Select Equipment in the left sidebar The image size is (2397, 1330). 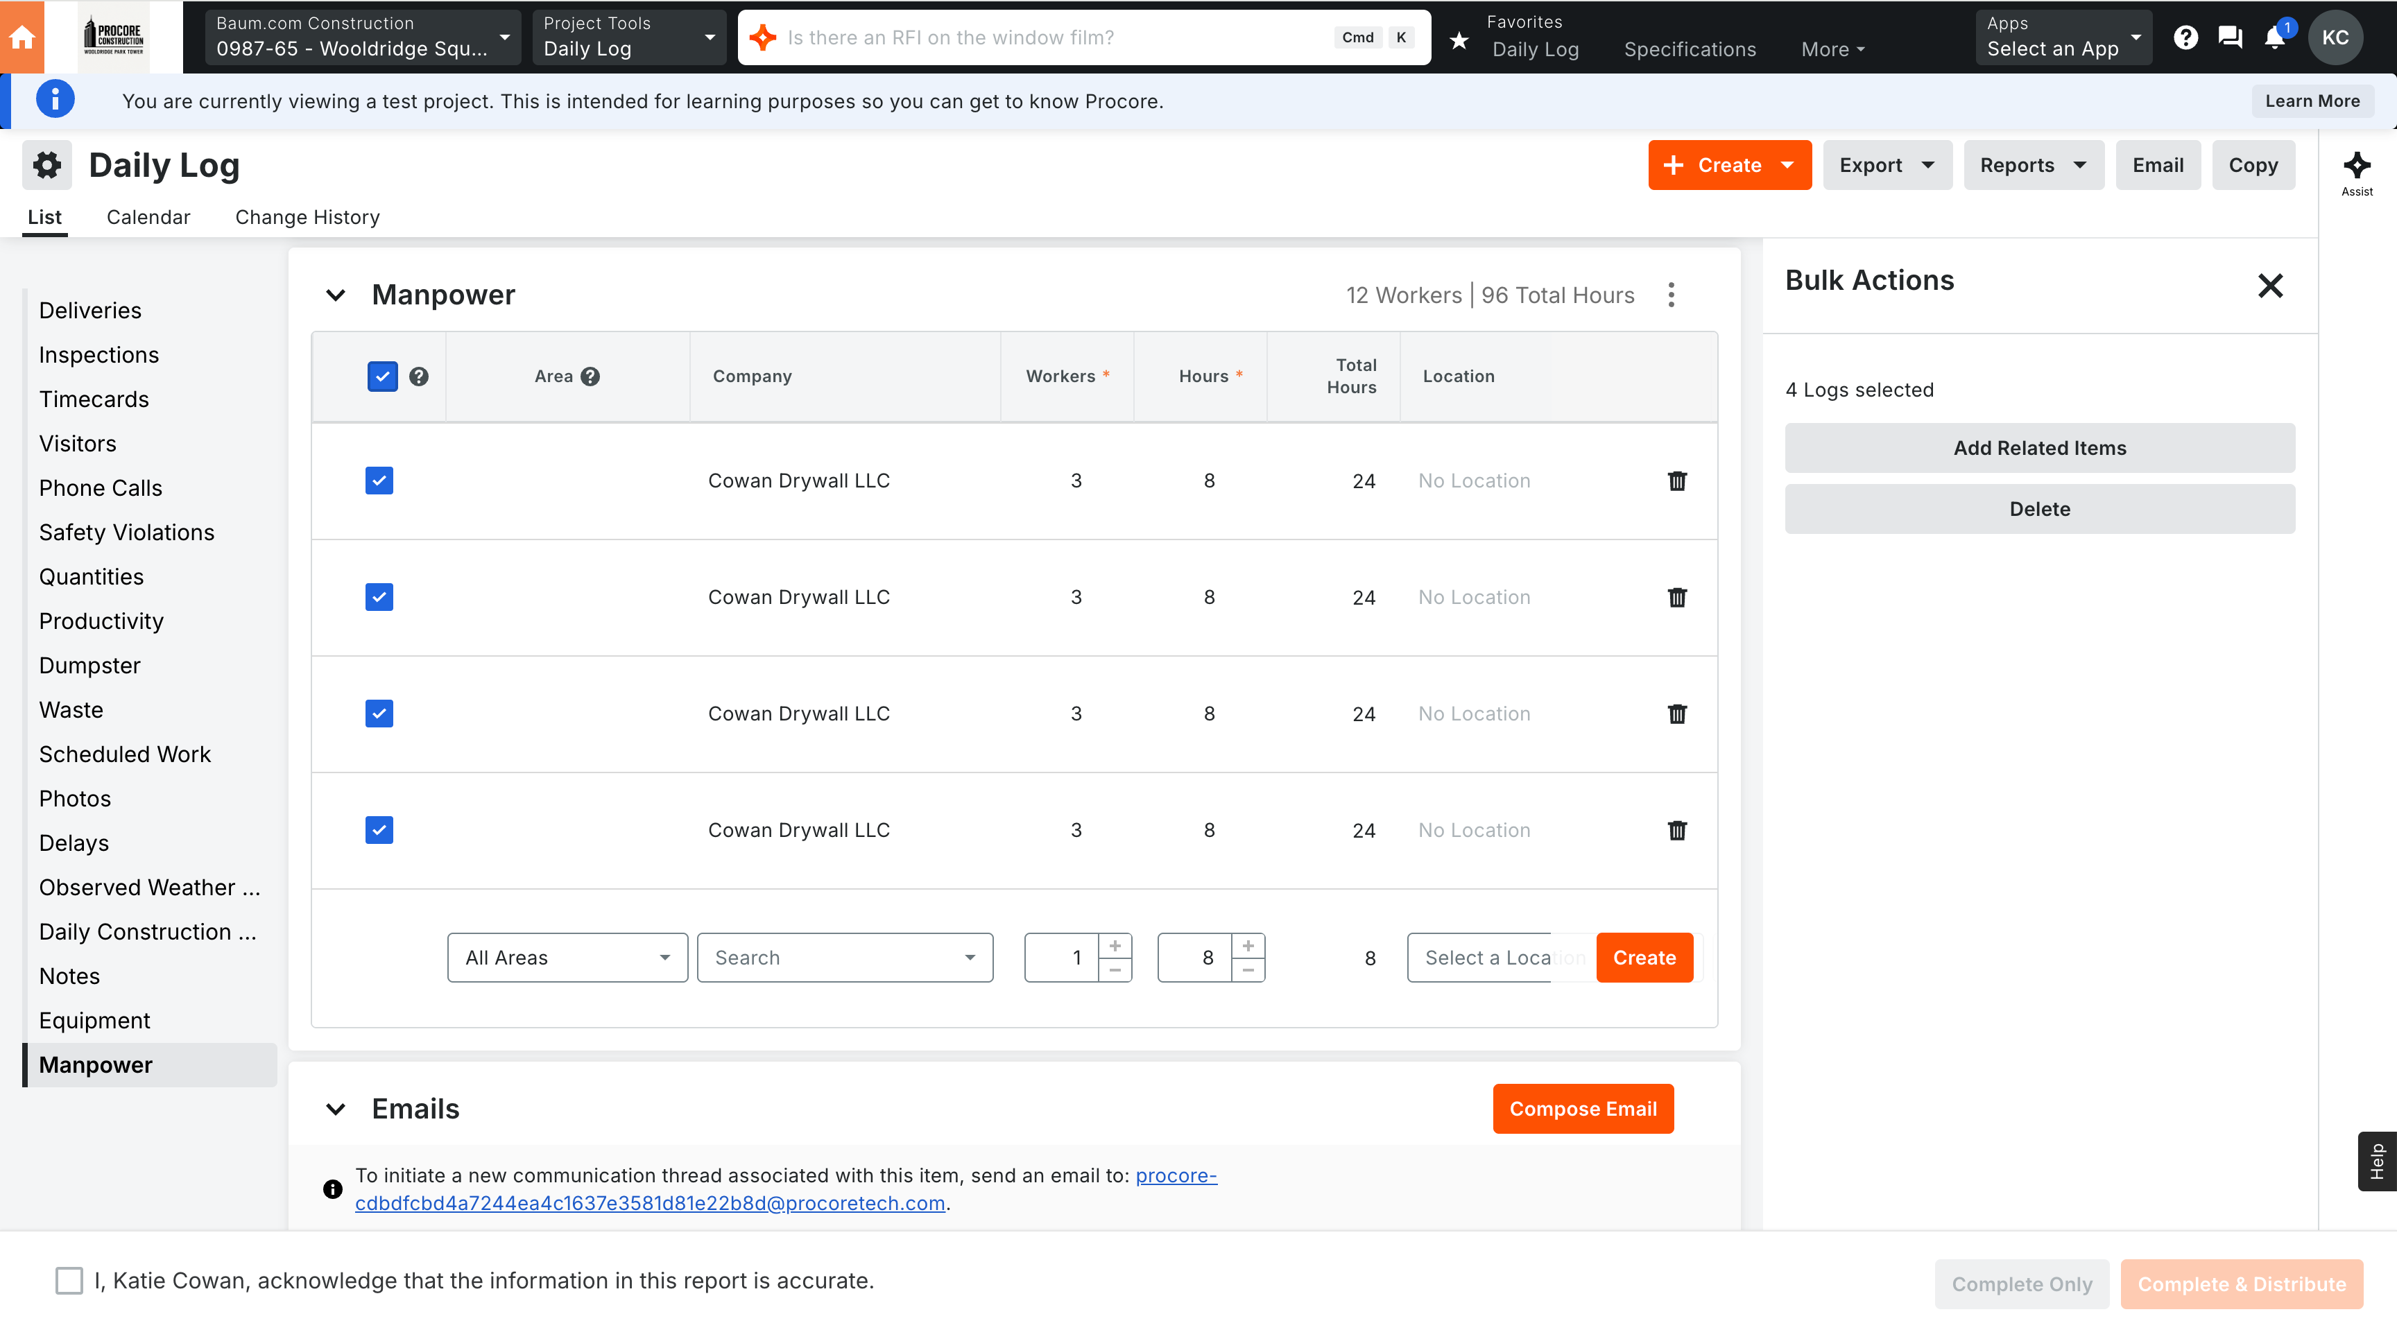[x=94, y=1020]
